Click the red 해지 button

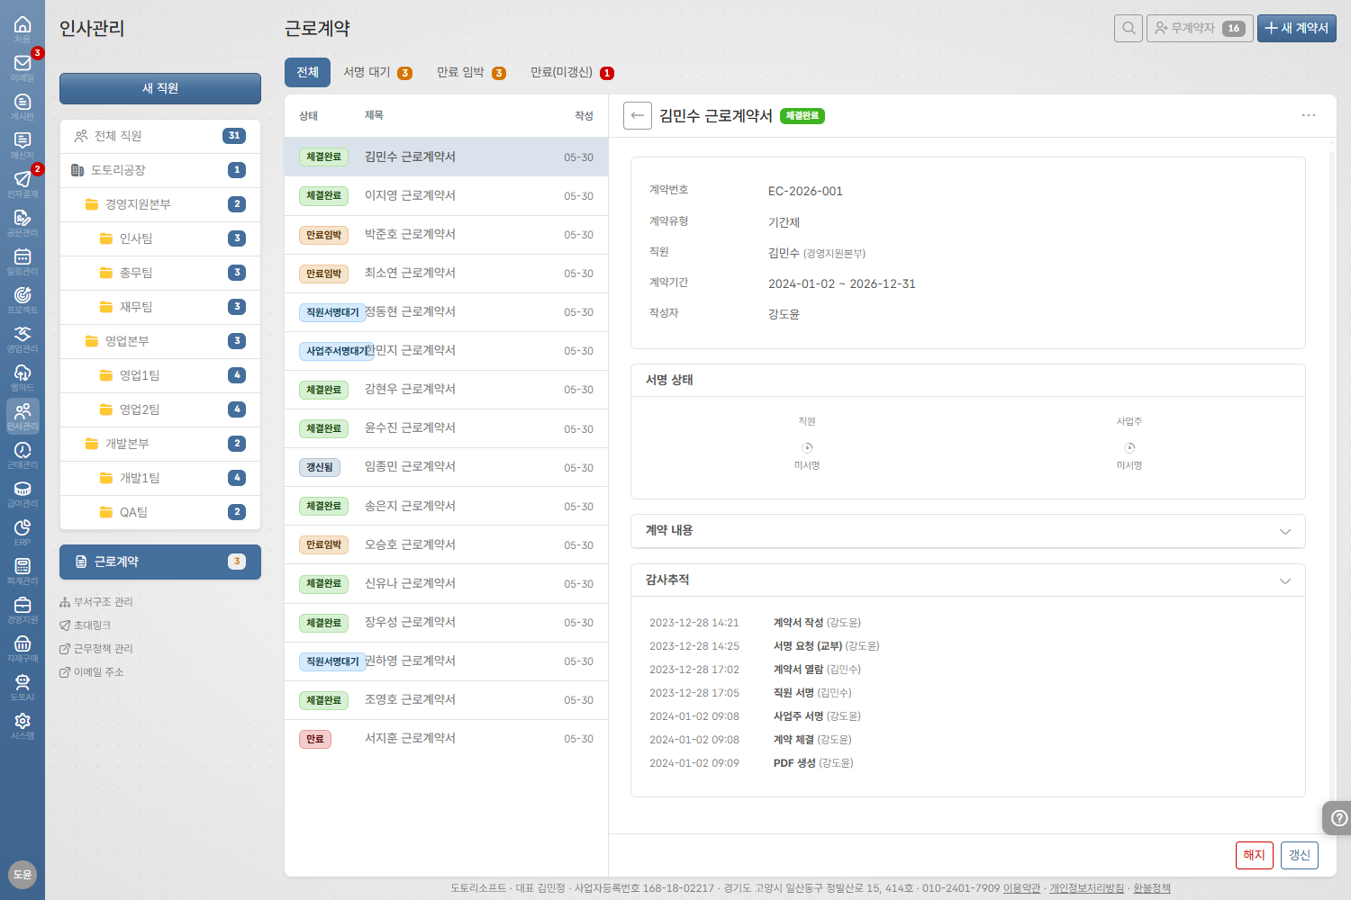pos(1255,855)
